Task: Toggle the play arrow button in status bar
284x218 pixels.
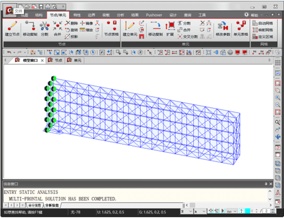Action: tap(223, 211)
